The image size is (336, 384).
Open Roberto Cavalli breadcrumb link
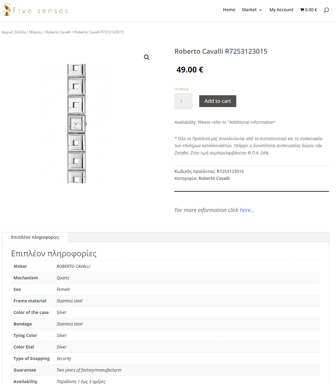(58, 32)
